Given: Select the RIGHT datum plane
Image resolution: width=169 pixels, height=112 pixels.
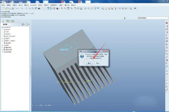Looking at the screenshot, I should [7, 30].
